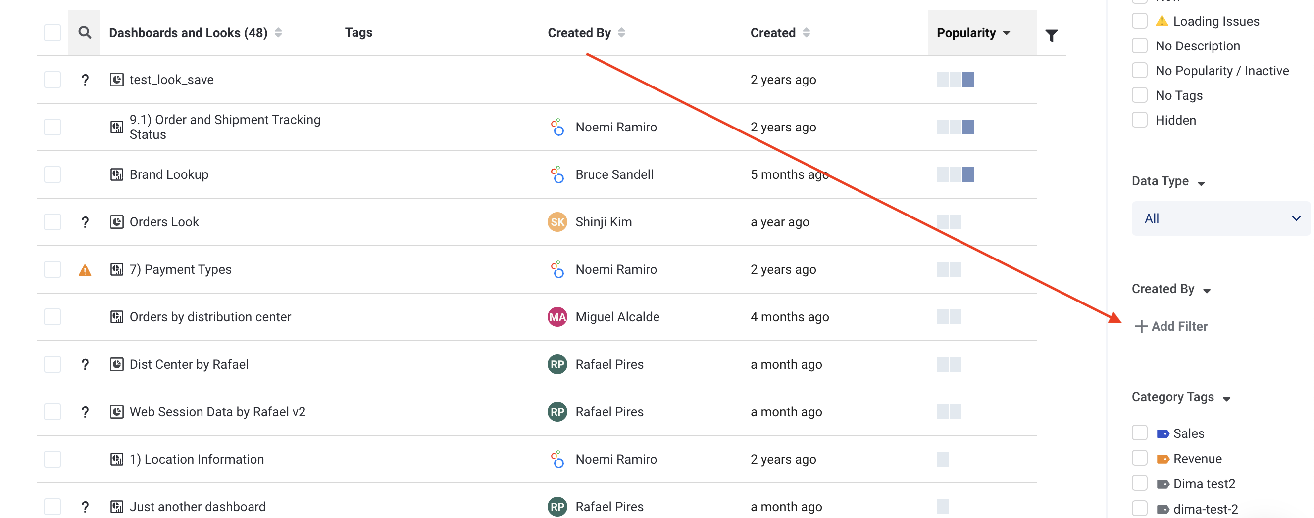The height and width of the screenshot is (518, 1314).
Task: Click the search magnifier icon in table header
Action: coord(84,33)
